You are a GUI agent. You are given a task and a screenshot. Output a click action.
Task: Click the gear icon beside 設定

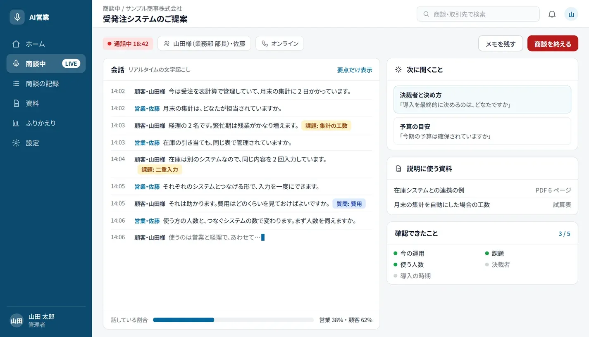tap(16, 143)
